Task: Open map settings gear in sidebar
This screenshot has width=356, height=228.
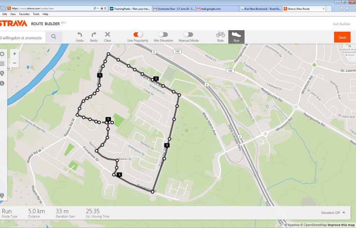Action: (x=2, y=54)
